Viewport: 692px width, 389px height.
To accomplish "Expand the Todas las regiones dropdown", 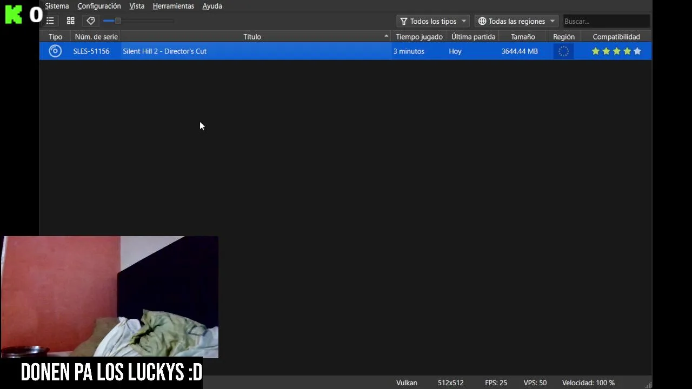I will pyautogui.click(x=516, y=21).
